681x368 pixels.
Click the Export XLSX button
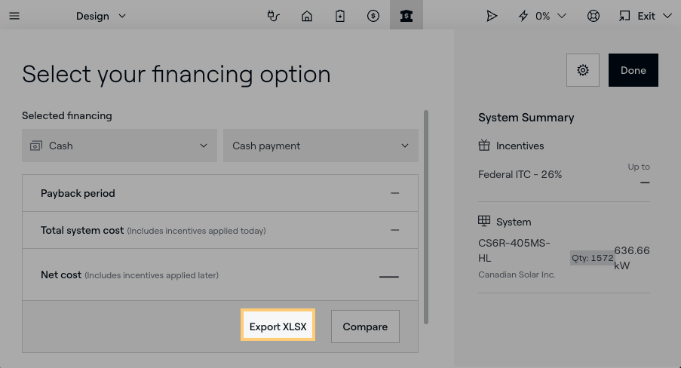pyautogui.click(x=278, y=327)
